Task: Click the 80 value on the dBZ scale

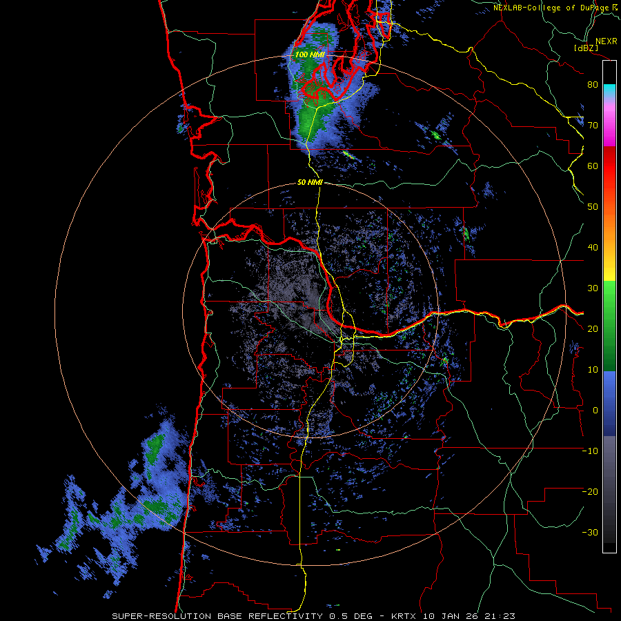Action: pyautogui.click(x=593, y=84)
